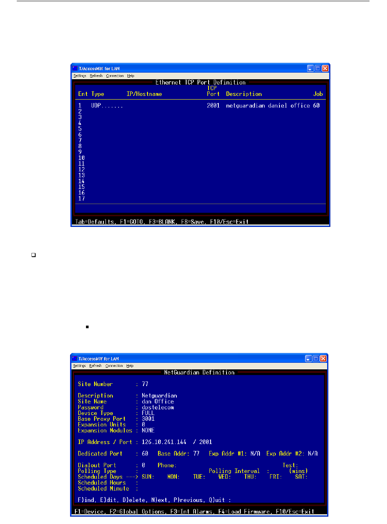The image size is (387, 524).
Task: Close the NetGuardian Definition window
Action: point(323,359)
